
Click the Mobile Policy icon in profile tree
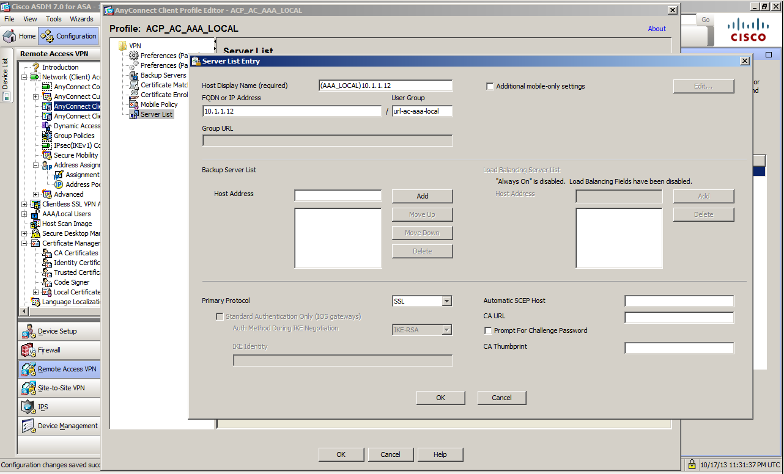(x=134, y=104)
